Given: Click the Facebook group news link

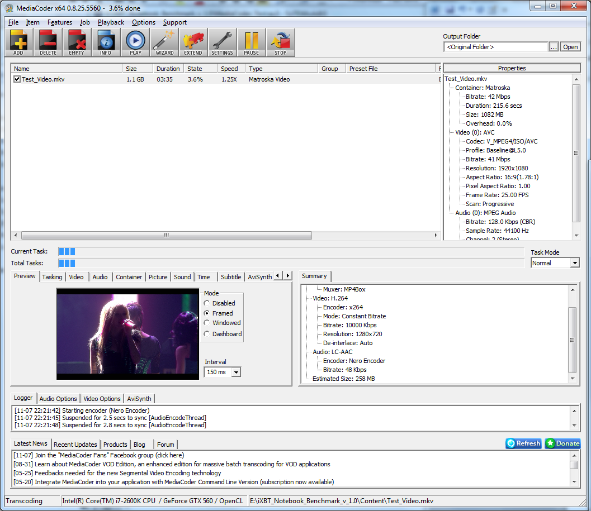Looking at the screenshot, I should tap(99, 455).
